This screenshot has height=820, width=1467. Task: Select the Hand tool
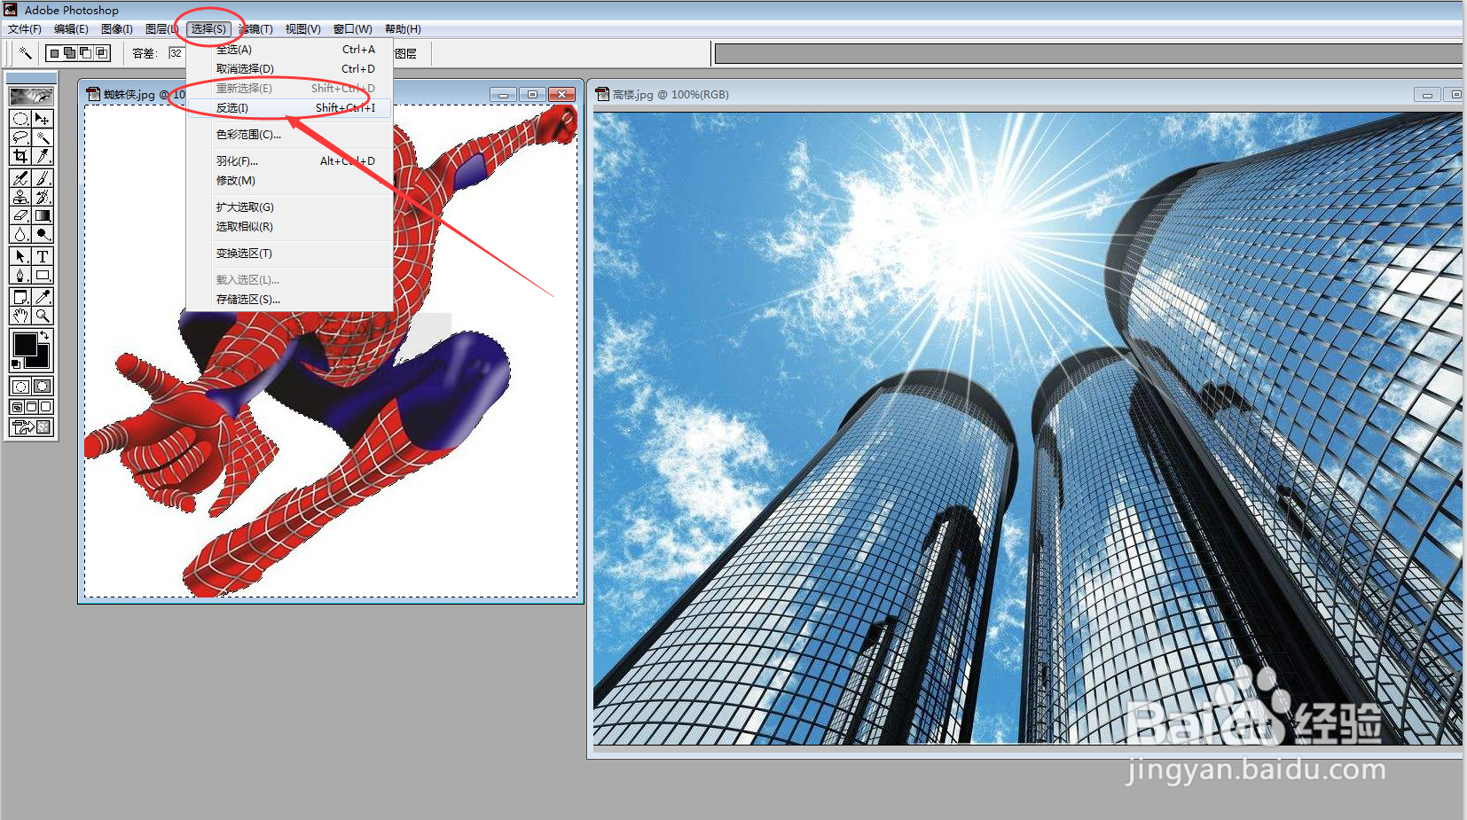20,316
